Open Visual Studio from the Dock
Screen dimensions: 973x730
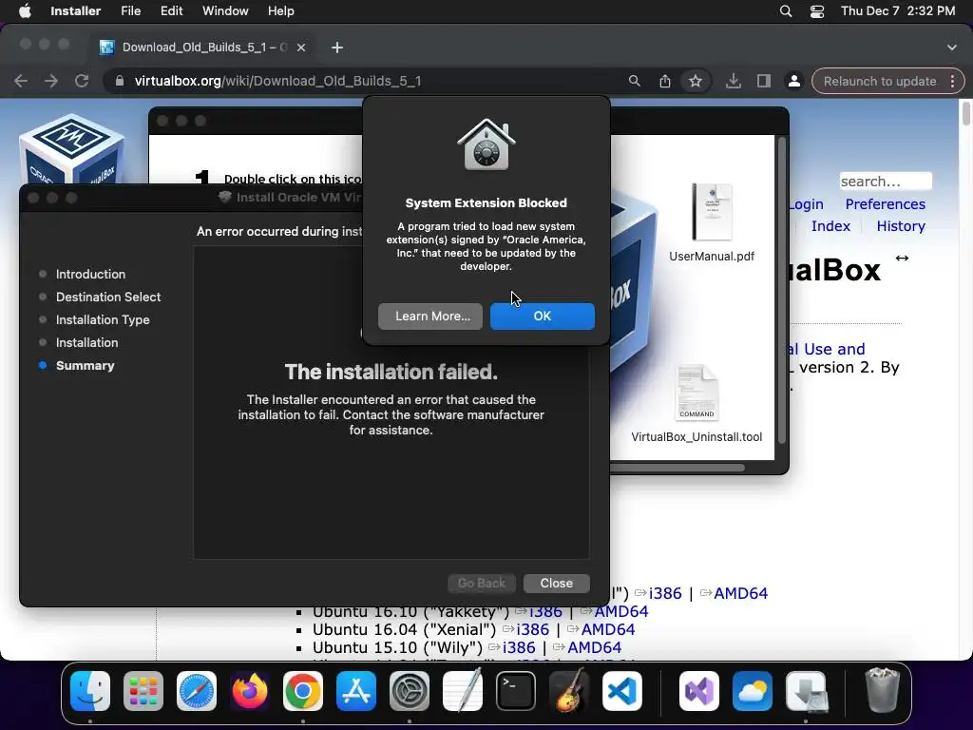point(699,691)
